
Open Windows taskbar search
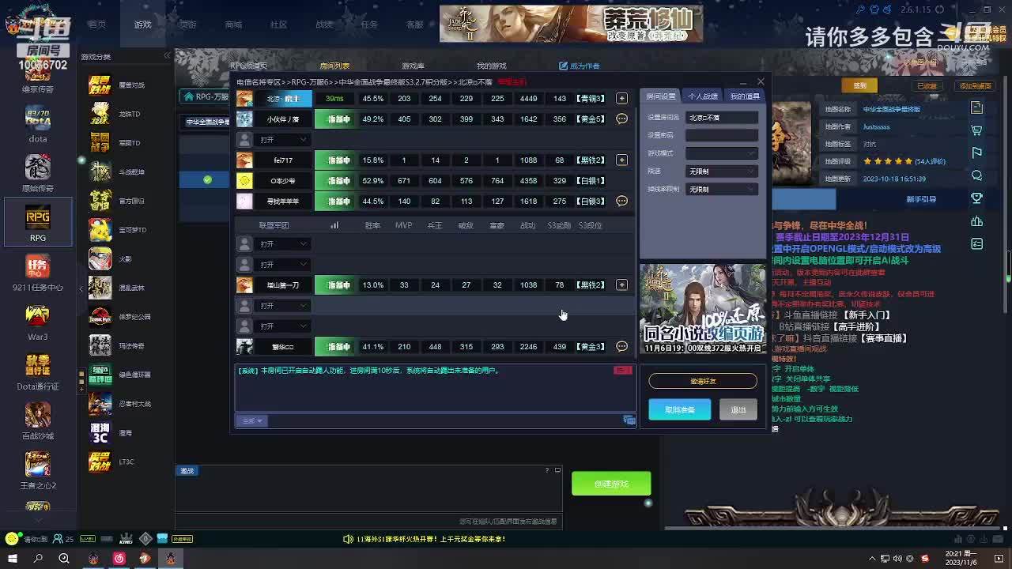[38, 559]
